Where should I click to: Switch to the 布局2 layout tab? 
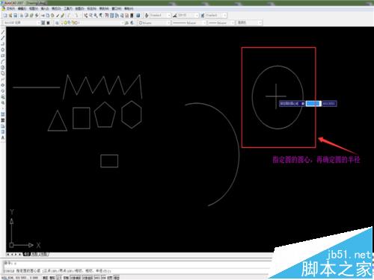[x=43, y=254]
